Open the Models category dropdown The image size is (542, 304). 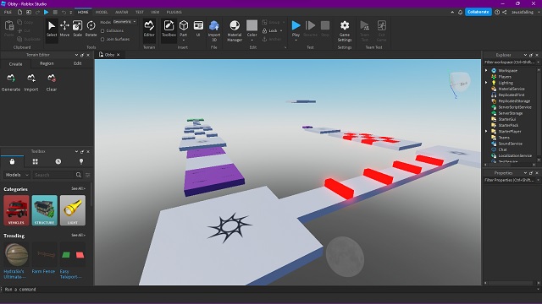pos(16,175)
